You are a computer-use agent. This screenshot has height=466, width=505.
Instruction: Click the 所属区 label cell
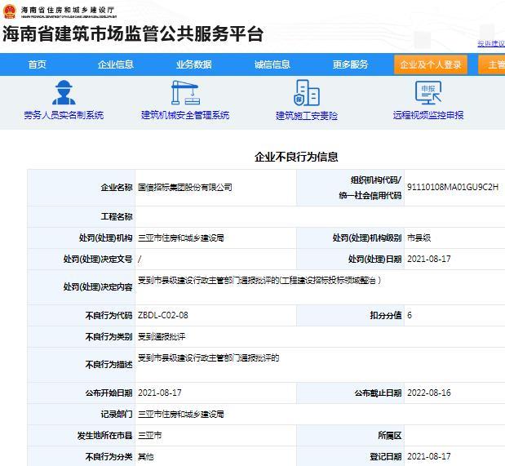(x=351, y=435)
